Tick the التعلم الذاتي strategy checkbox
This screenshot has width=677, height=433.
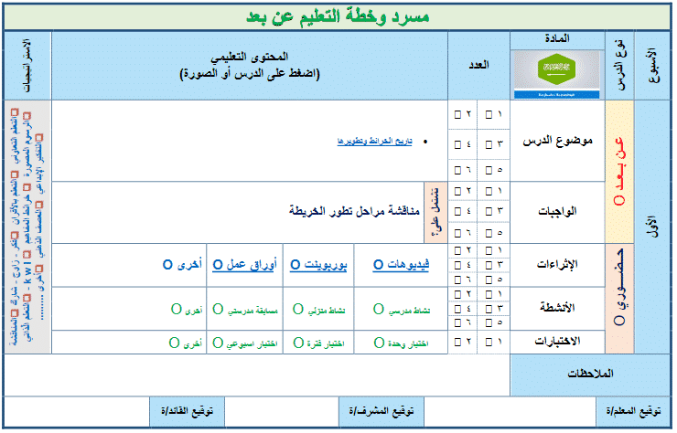click(27, 298)
